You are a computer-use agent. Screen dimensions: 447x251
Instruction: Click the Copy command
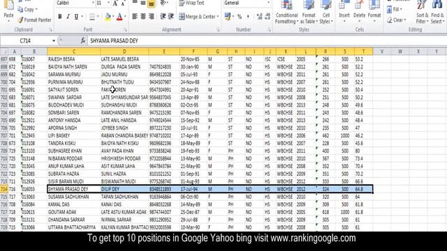point(28,9)
